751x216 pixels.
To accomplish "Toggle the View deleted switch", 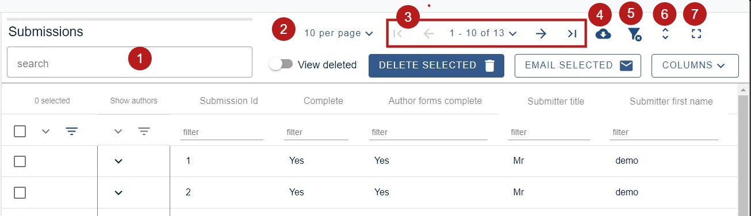I will pos(281,65).
